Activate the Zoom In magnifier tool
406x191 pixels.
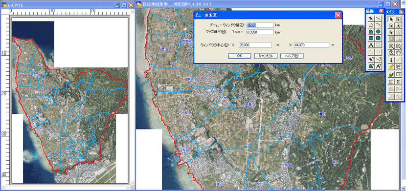(x=391, y=46)
